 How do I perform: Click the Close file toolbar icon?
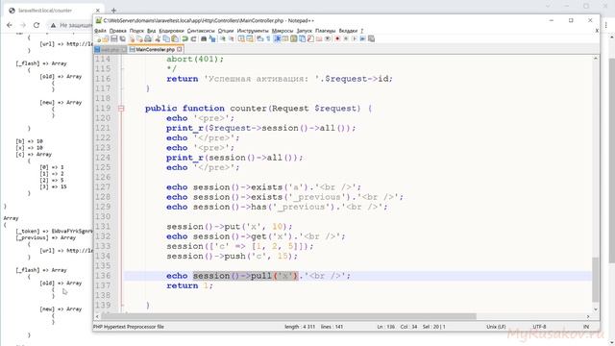132,38
